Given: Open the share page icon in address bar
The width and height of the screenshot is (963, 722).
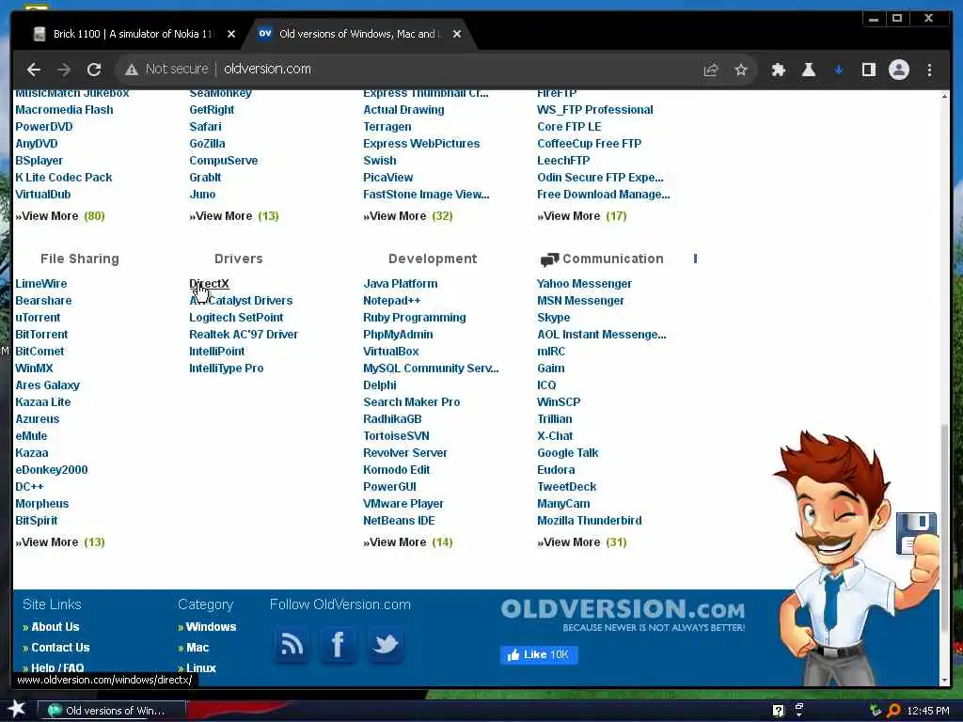Looking at the screenshot, I should (711, 70).
